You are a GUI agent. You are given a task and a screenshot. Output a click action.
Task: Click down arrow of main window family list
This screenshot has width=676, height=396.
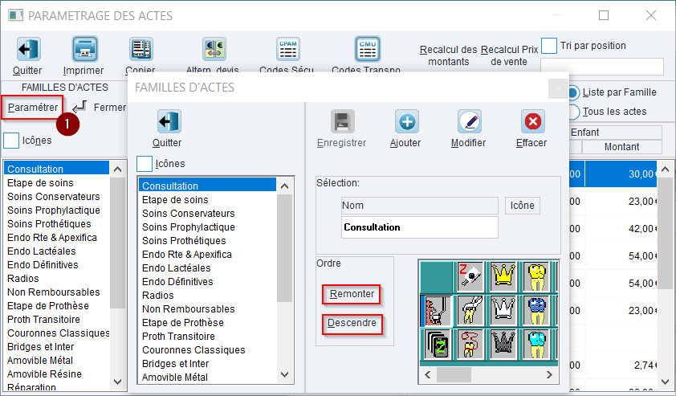pos(117,382)
